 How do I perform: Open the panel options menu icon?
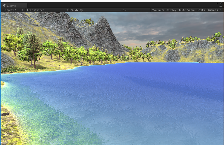coord(221,6)
